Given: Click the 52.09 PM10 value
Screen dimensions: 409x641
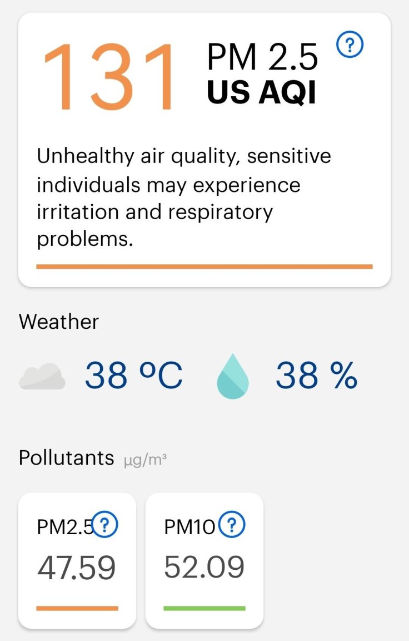Looking at the screenshot, I should point(204,567).
